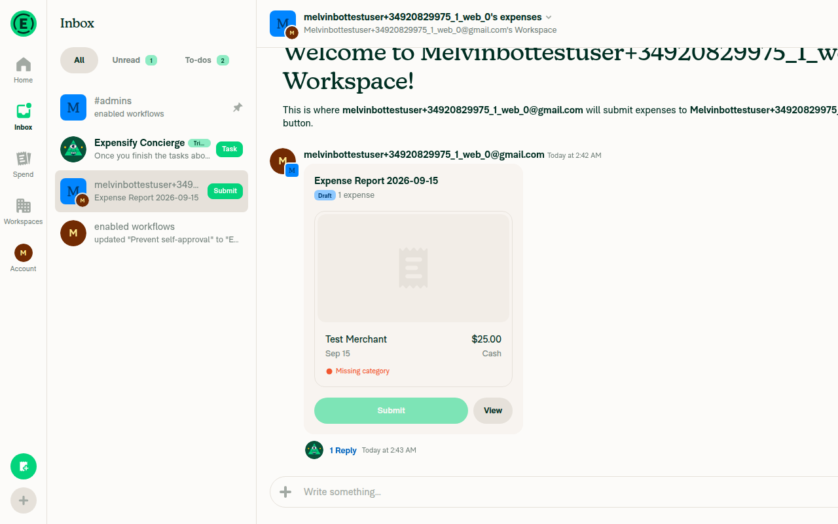Click the Write something message field

[x=563, y=492]
